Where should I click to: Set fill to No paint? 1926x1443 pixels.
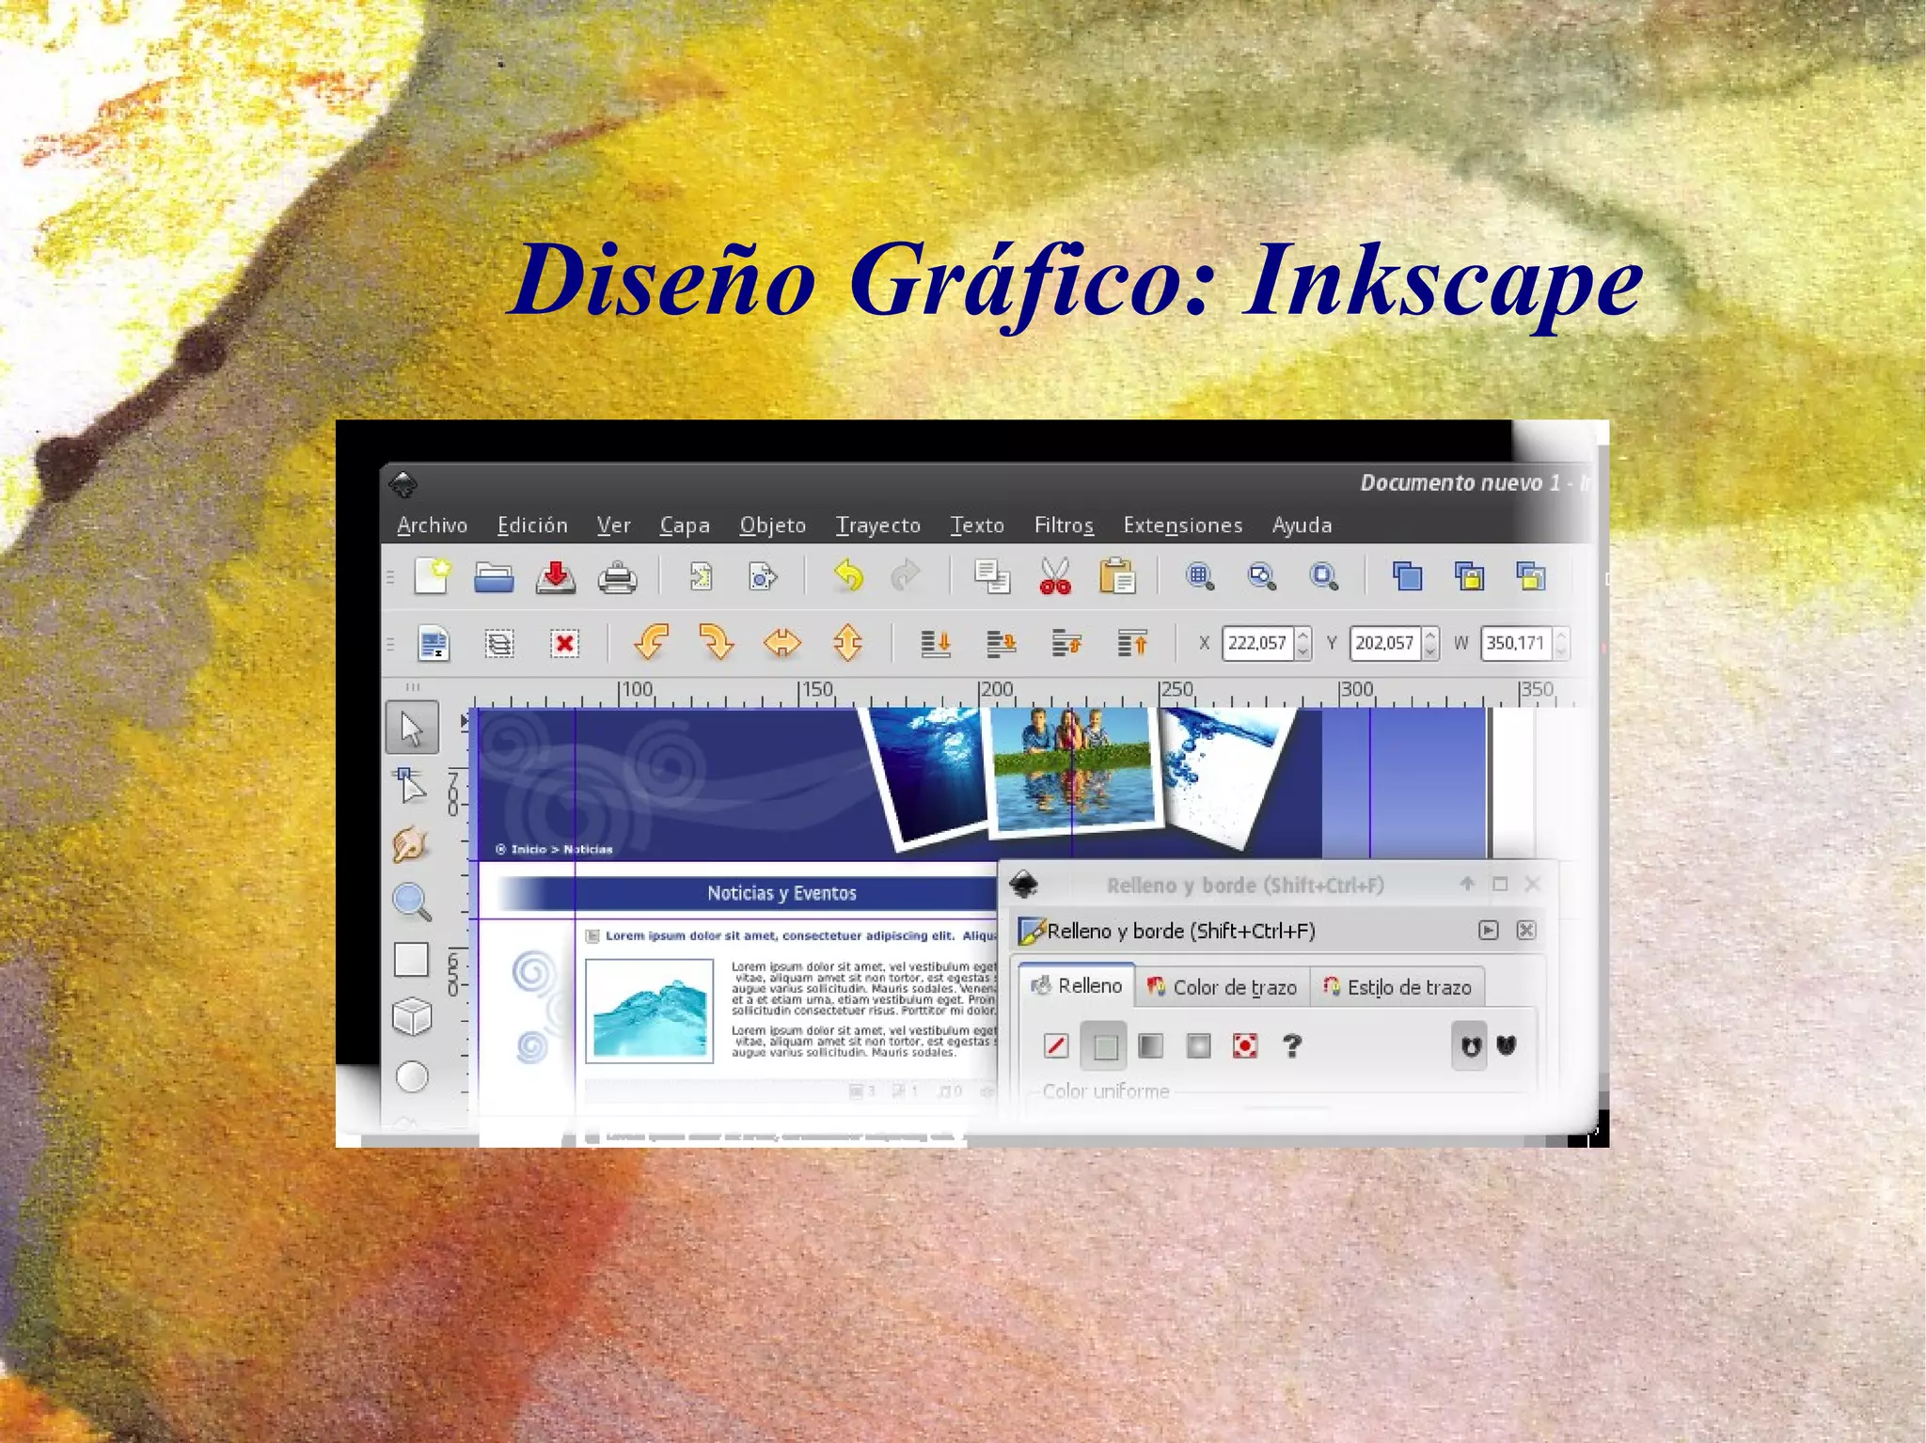click(1056, 1046)
